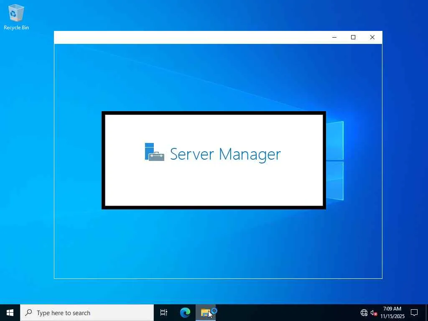Viewport: 428px width, 321px height.
Task: Open Task View from the taskbar
Action: tap(164, 313)
